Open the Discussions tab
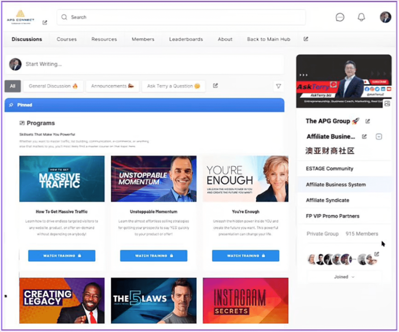399x332 pixels. pyautogui.click(x=27, y=39)
